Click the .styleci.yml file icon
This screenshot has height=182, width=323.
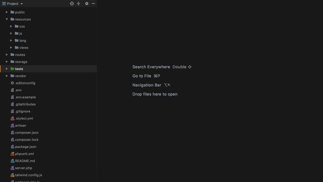(x=12, y=118)
